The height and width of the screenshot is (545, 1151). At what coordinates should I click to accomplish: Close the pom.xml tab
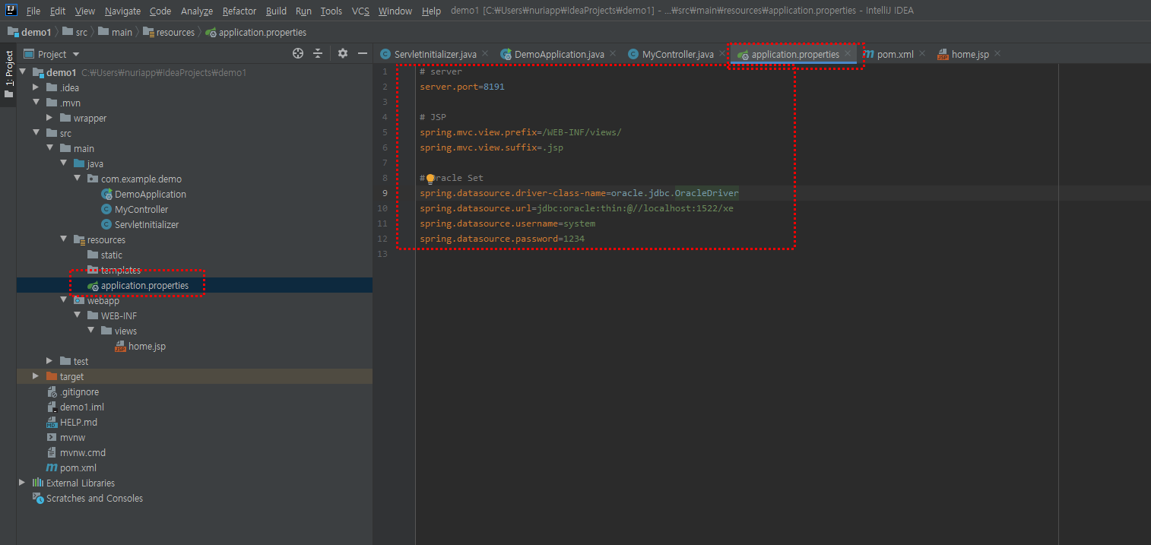(x=921, y=54)
